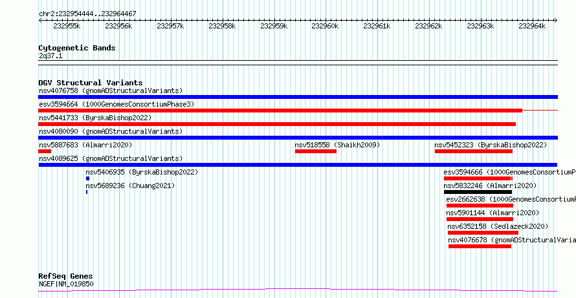The width and height of the screenshot is (576, 298).
Task: Click the chr2:232954444..232964467 region label
Action: (87, 14)
